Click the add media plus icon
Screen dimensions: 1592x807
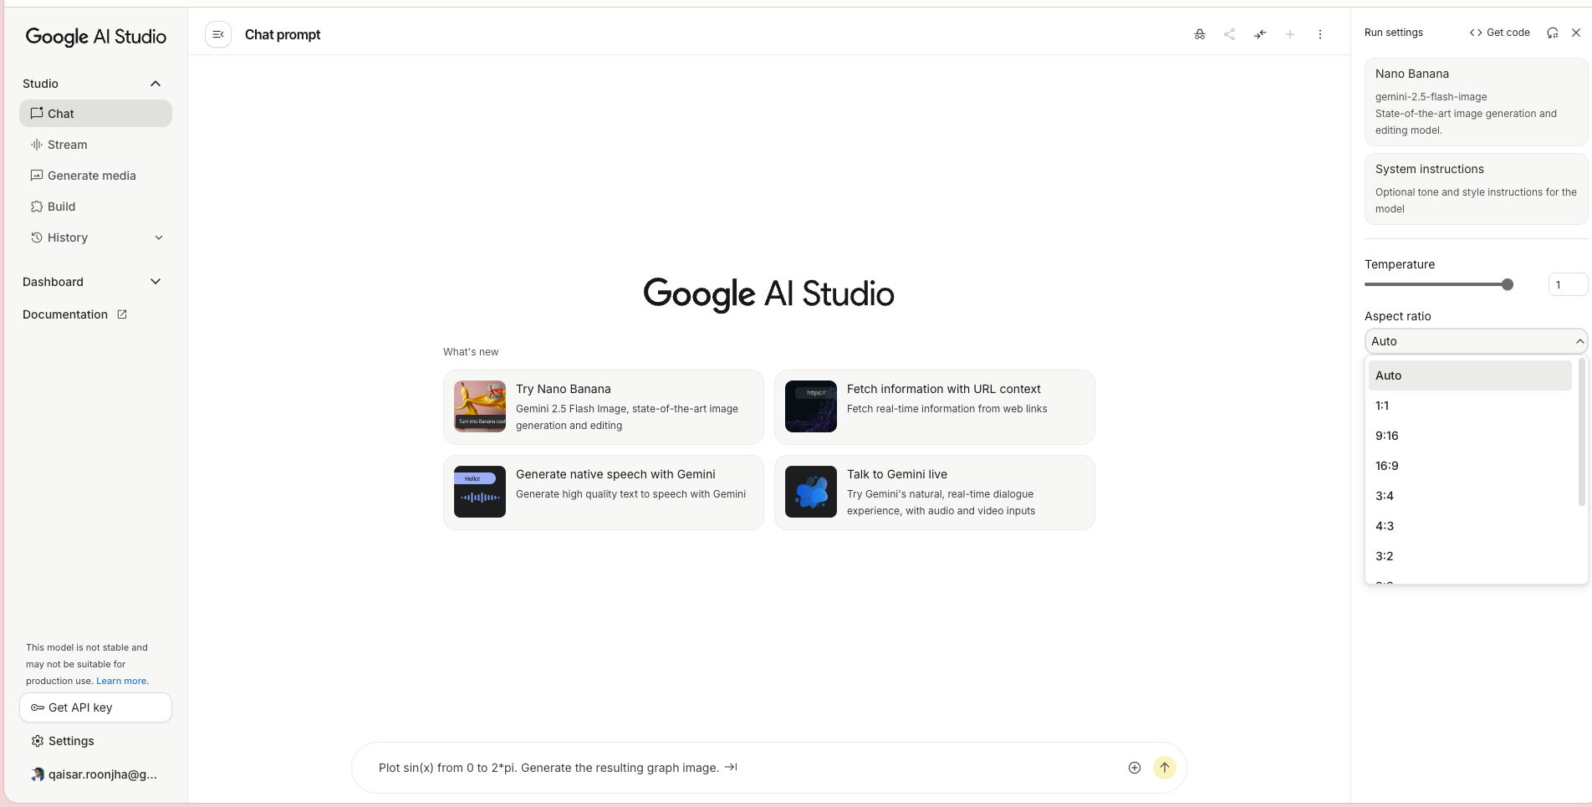[1135, 768]
